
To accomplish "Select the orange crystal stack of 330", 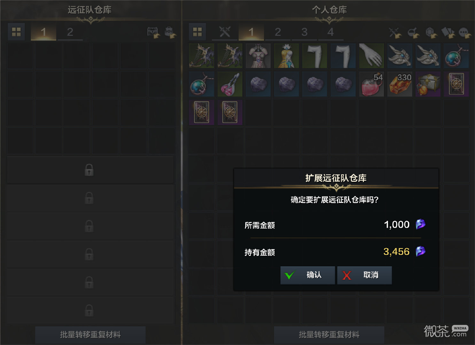I will pos(400,84).
